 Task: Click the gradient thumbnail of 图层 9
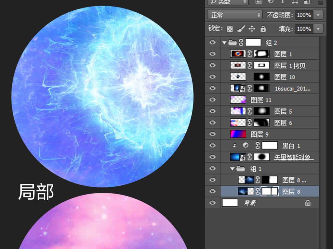tap(238, 134)
